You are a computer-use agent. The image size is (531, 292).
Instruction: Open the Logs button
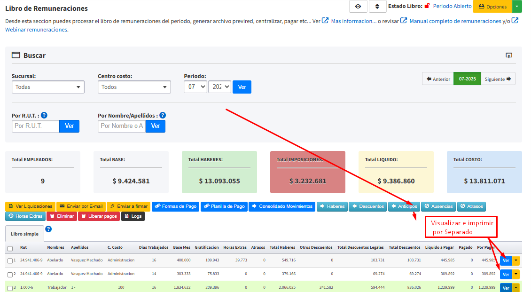133,216
